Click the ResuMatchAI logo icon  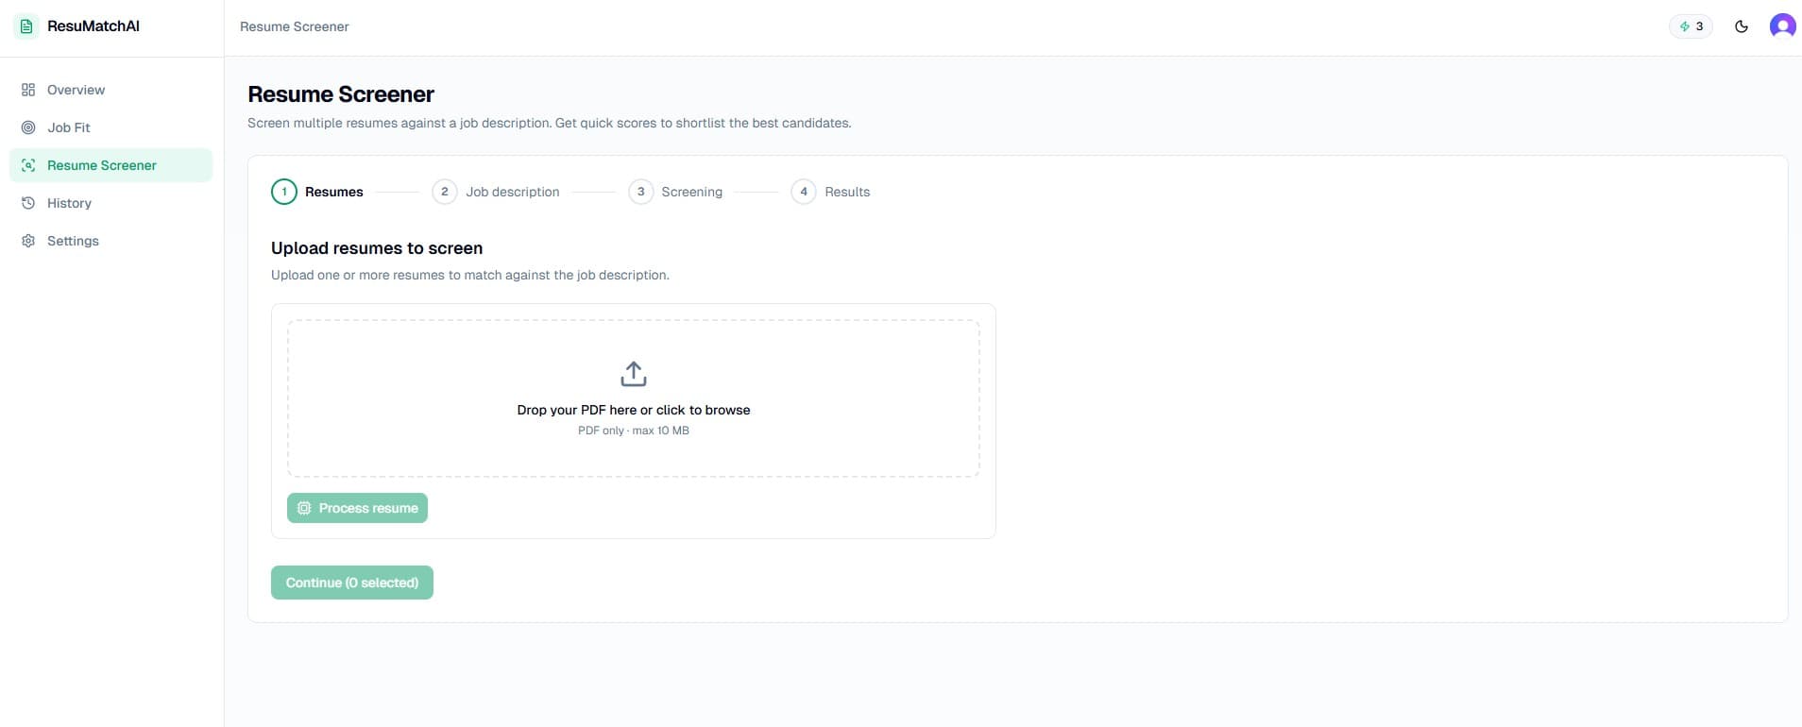pos(26,26)
